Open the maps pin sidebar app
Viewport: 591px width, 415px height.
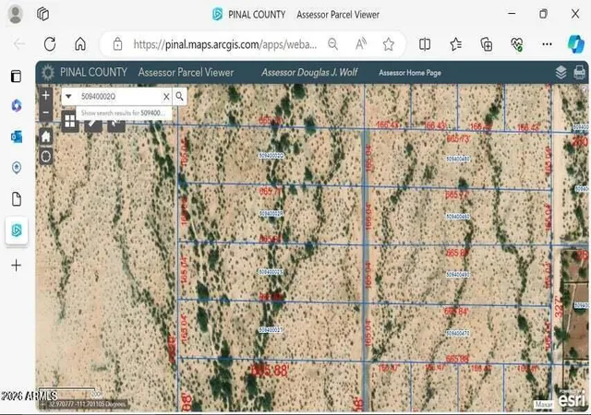17,168
